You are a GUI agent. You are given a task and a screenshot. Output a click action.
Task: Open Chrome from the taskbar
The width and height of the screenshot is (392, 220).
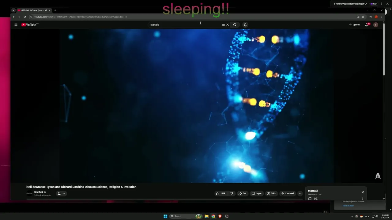coord(213,216)
